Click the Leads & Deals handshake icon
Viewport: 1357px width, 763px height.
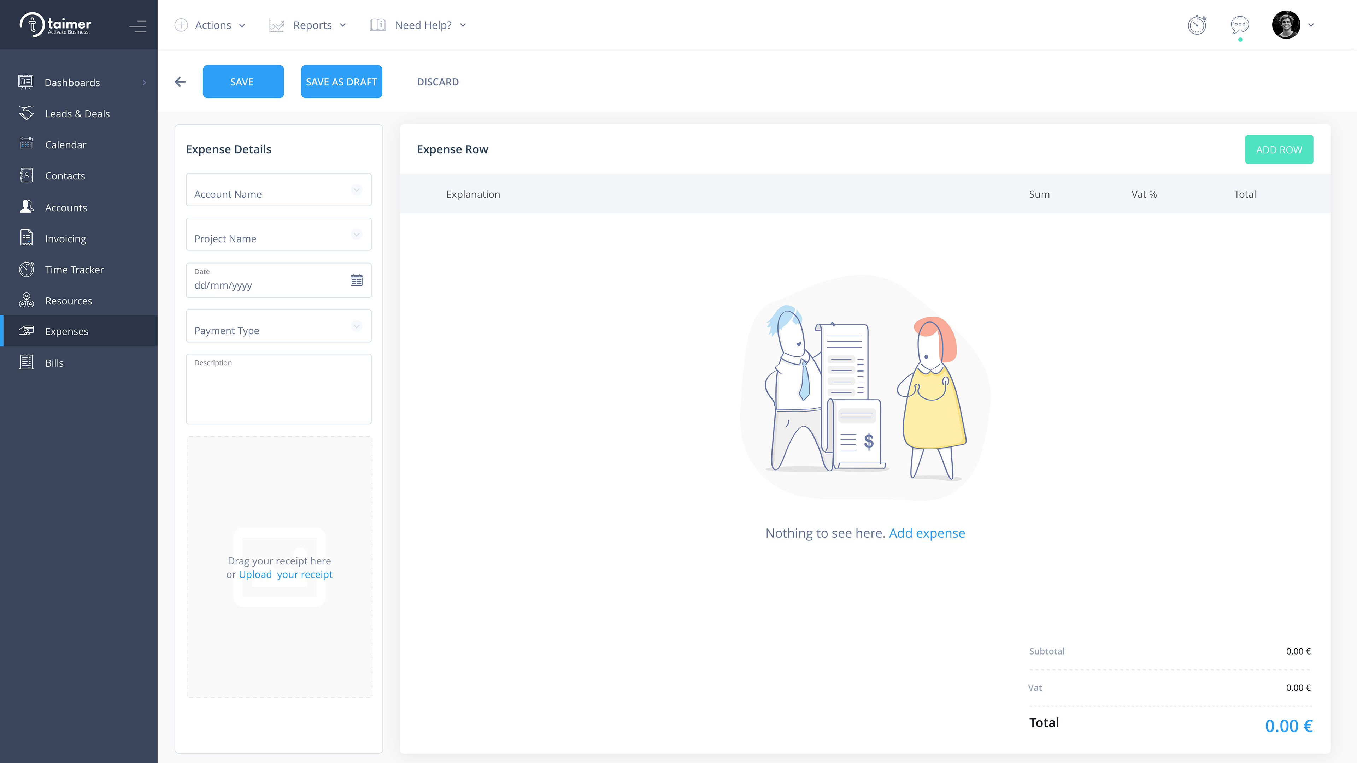click(x=27, y=113)
